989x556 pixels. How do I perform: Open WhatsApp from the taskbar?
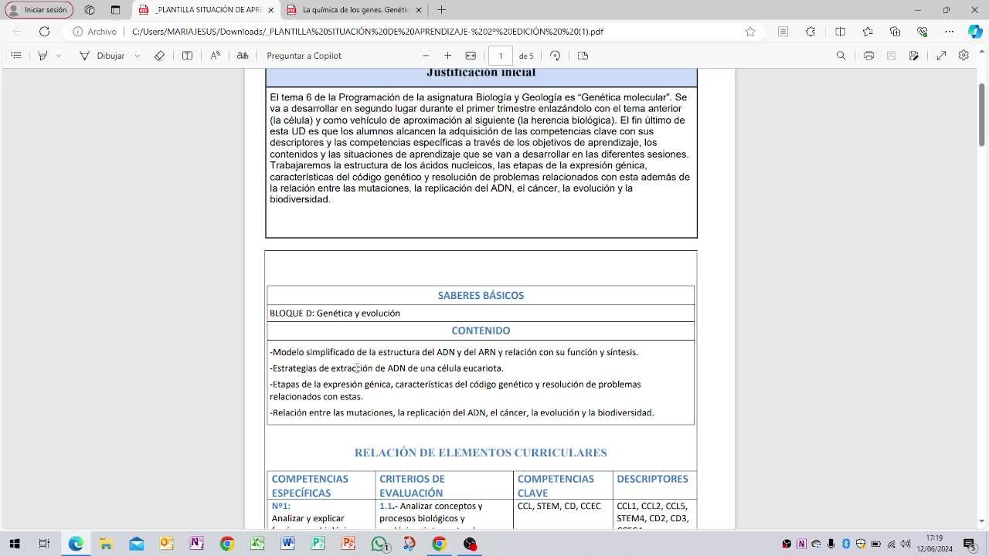click(379, 544)
